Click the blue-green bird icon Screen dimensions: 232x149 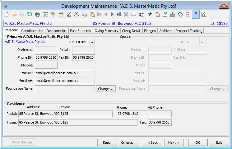pos(150,14)
